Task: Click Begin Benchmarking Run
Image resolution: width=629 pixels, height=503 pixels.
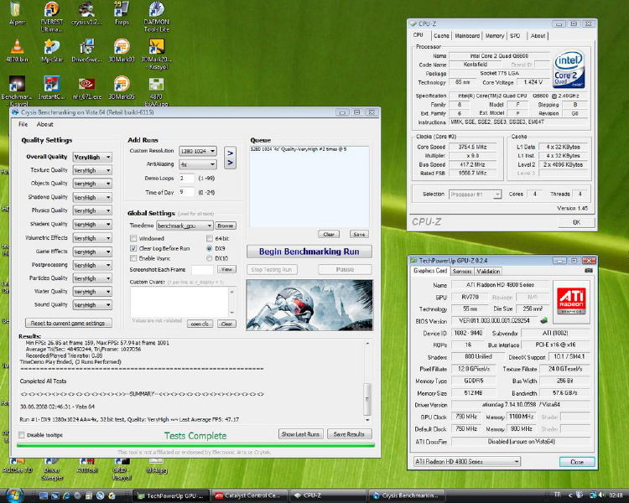Action: [309, 251]
